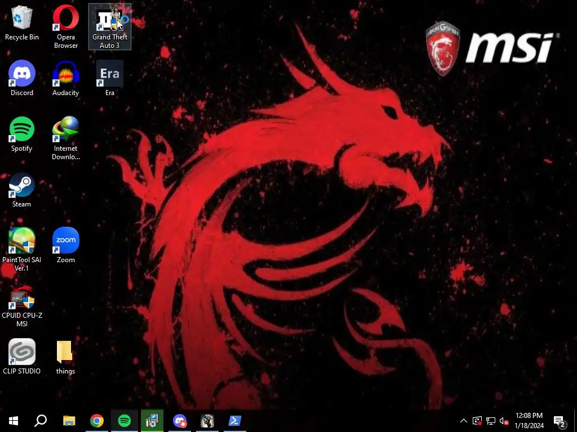Select the CLIP STUDIO desktop shortcut
The height and width of the screenshot is (432, 577).
pos(22,357)
